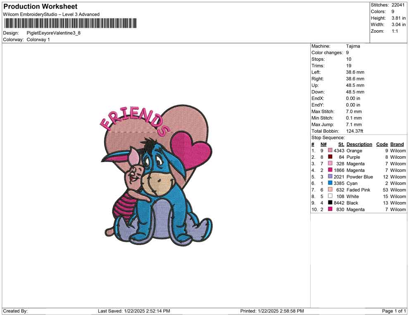The height and width of the screenshot is (315, 409).
Task: Click the 'Faded Pink' description text
Action: 358,190
